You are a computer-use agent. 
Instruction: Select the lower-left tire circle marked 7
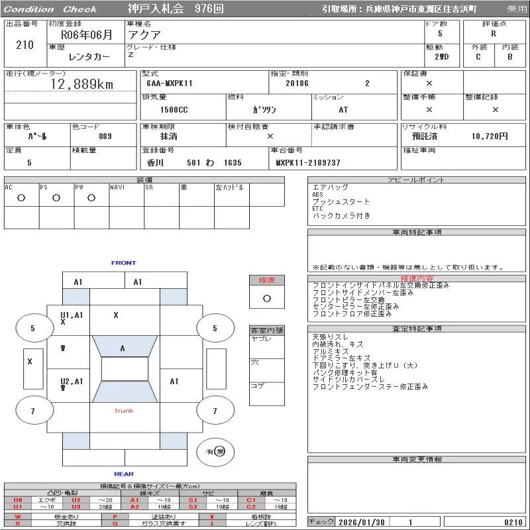33,411
